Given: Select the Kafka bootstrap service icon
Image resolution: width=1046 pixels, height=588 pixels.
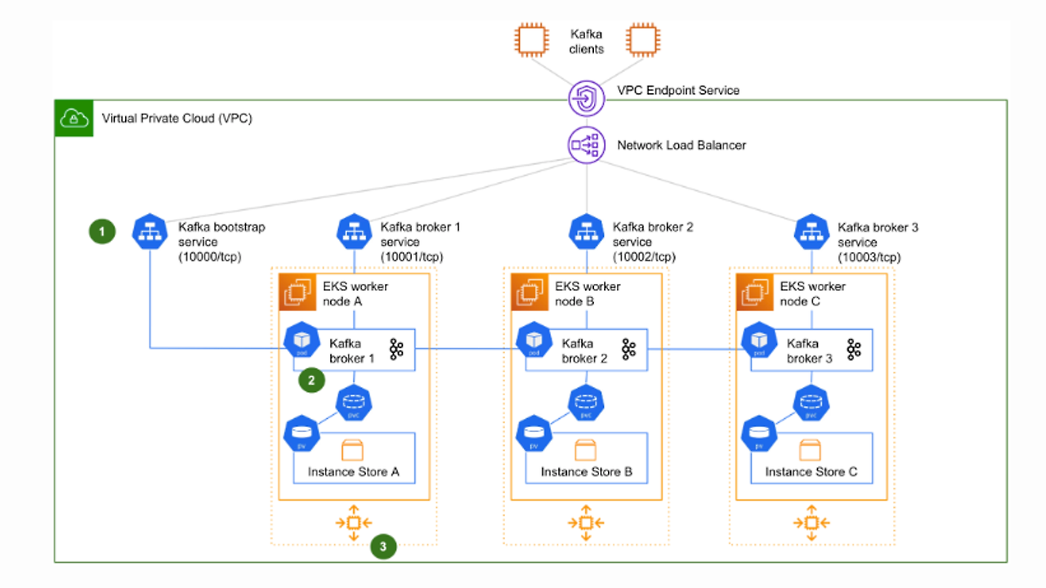Looking at the screenshot, I should 150,231.
